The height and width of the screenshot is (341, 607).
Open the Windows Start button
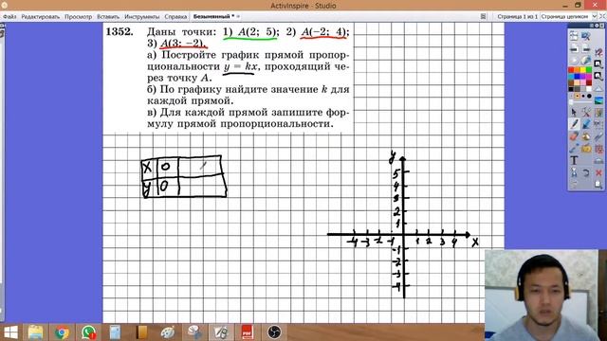(10, 332)
